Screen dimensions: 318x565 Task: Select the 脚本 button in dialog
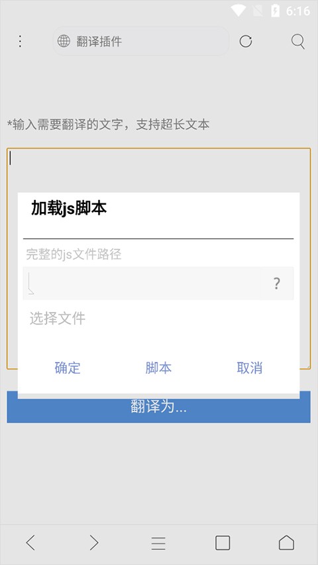(x=158, y=368)
